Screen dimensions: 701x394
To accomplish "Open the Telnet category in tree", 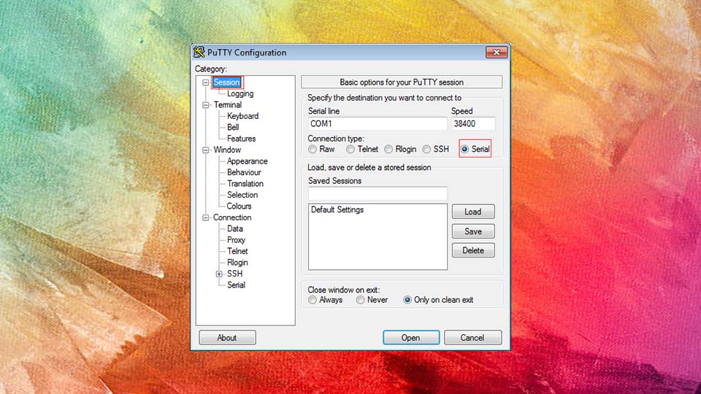I will 237,251.
